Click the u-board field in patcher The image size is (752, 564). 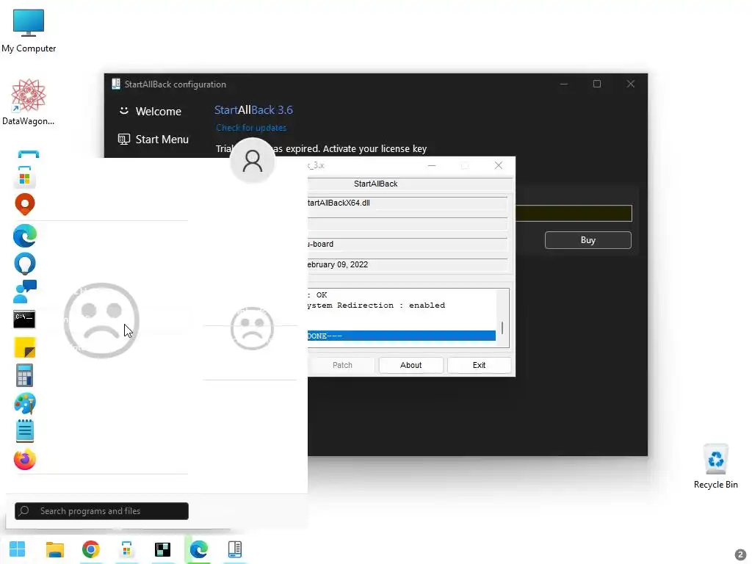407,244
